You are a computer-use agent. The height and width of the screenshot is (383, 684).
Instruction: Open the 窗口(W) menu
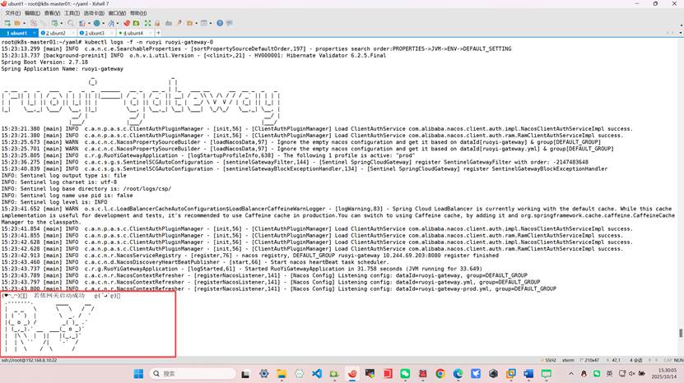tap(117, 13)
